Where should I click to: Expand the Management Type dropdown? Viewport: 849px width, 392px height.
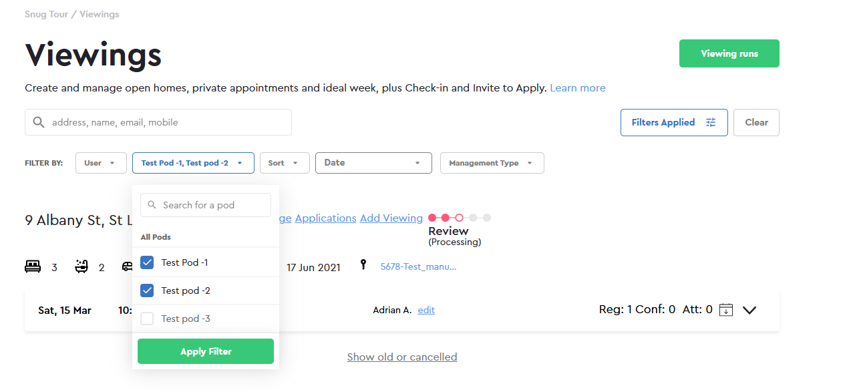pyautogui.click(x=492, y=163)
